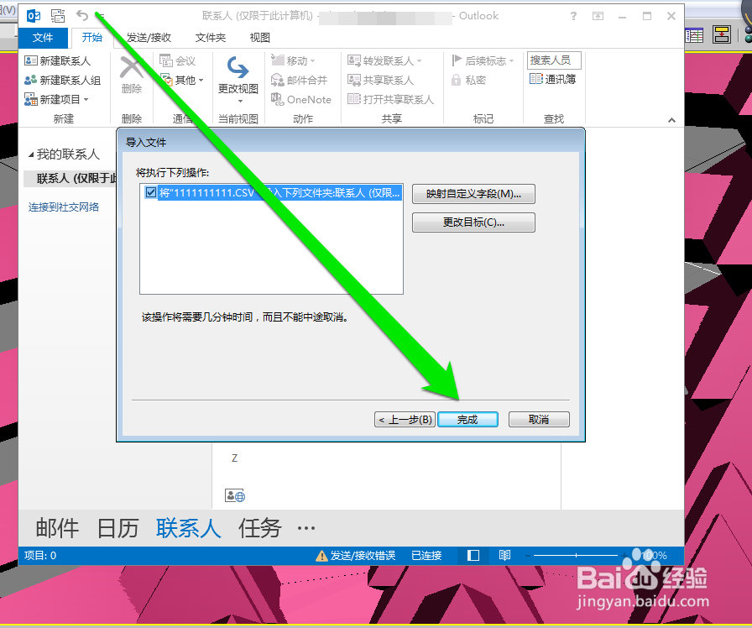Open the 转发联系人 forward contact dropdown
This screenshot has width=752, height=628.
coord(384,61)
